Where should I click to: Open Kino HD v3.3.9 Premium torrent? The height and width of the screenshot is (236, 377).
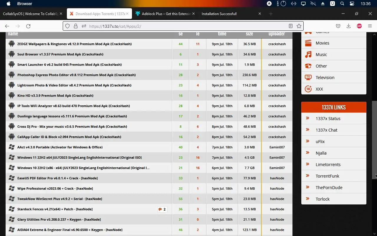[x=55, y=96]
